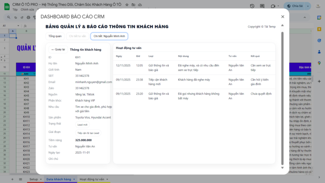The image size is (325, 183).
Task: Click the Lead mới status badge
Action: (x=82, y=124)
